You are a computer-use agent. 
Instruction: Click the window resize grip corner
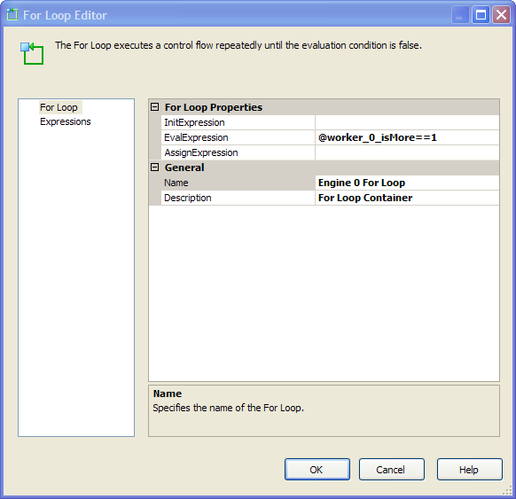pyautogui.click(x=508, y=490)
